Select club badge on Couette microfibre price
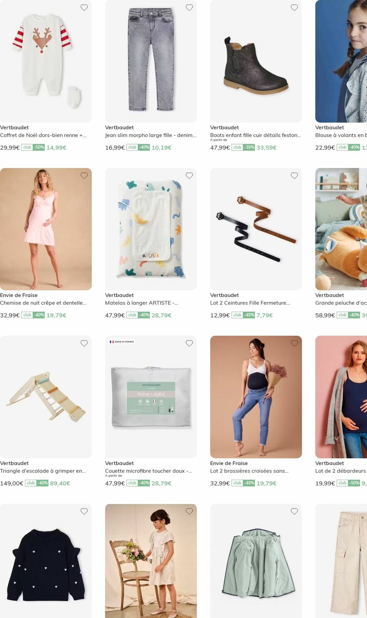Screen dimensions: 367x618 point(132,483)
